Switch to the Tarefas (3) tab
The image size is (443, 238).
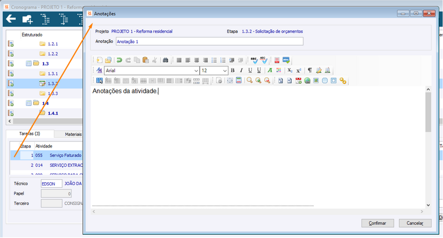[x=30, y=134]
